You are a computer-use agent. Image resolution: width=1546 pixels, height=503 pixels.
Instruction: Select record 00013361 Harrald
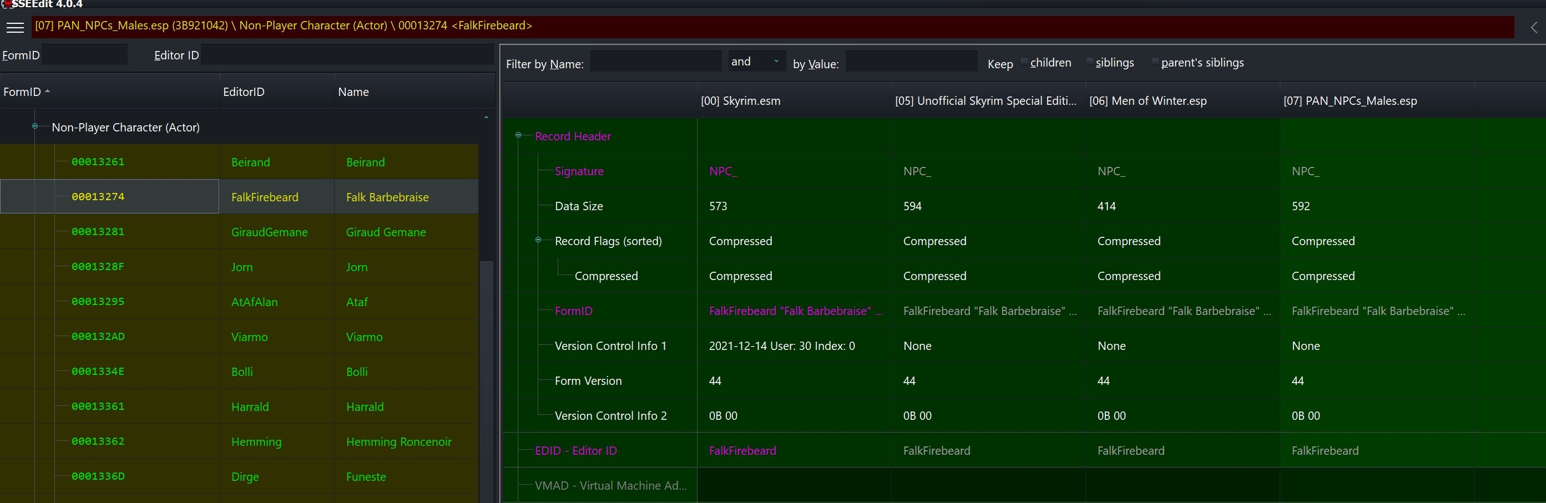pos(239,406)
